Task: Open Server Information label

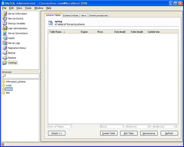Action: coord(17,14)
